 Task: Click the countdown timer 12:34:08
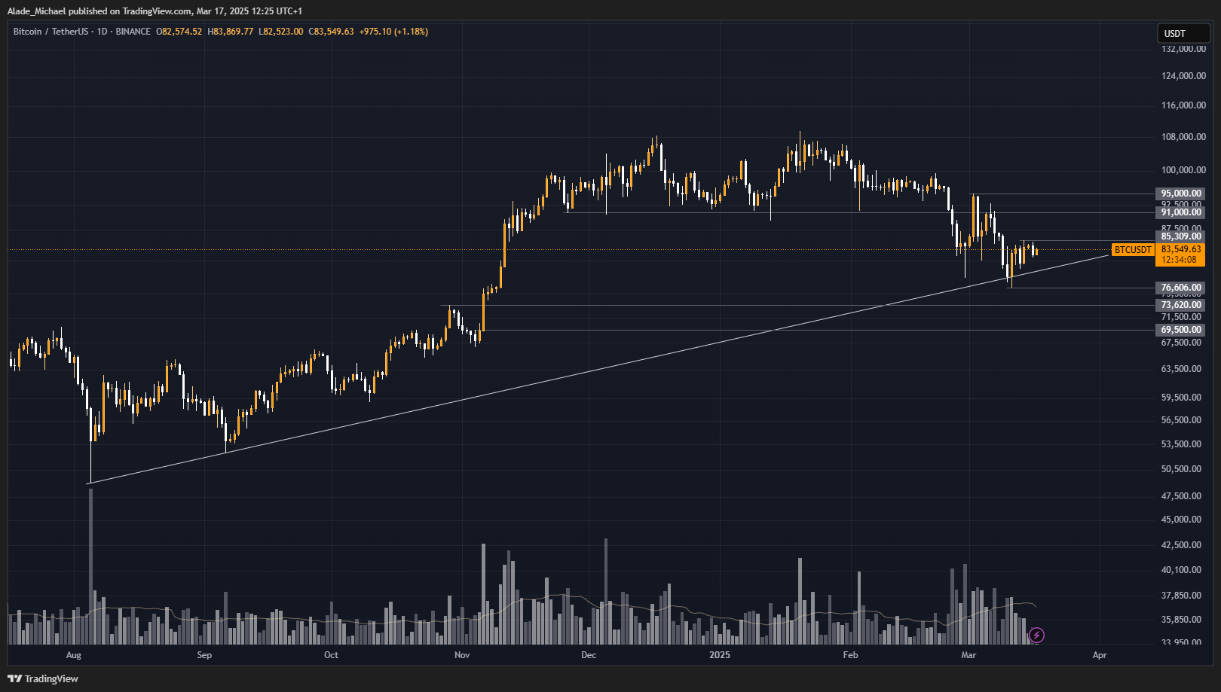pos(1179,260)
